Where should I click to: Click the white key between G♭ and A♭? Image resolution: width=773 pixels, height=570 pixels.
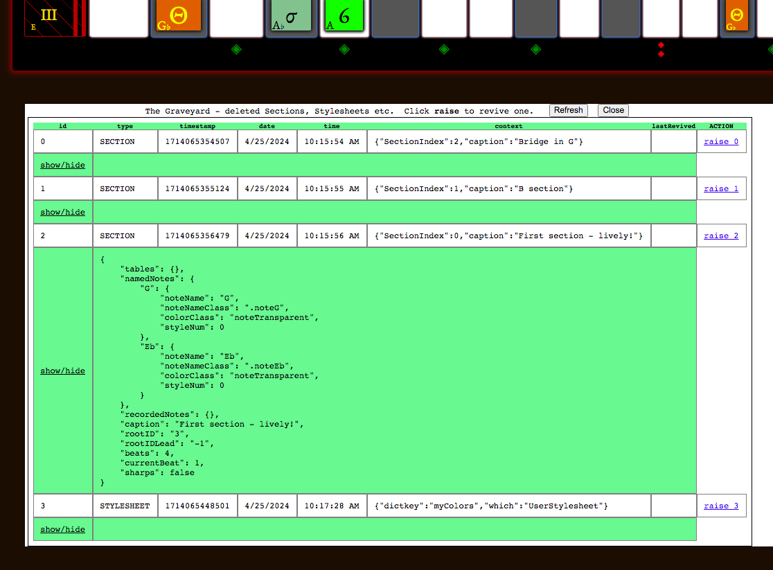click(x=236, y=17)
